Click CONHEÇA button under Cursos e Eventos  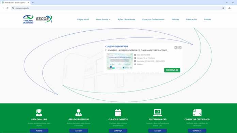click(x=118, y=131)
